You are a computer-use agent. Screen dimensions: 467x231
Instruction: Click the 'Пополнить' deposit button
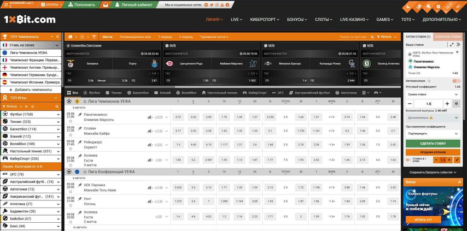[x=82, y=5]
